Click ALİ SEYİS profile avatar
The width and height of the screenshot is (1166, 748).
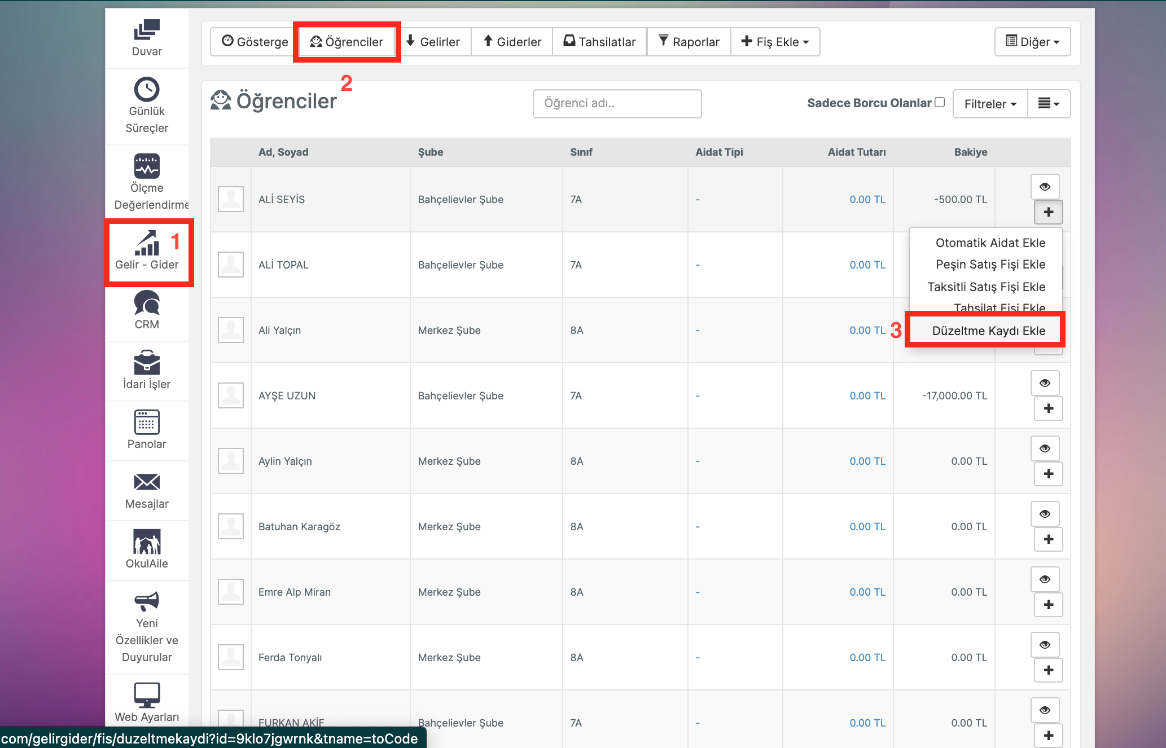(231, 199)
